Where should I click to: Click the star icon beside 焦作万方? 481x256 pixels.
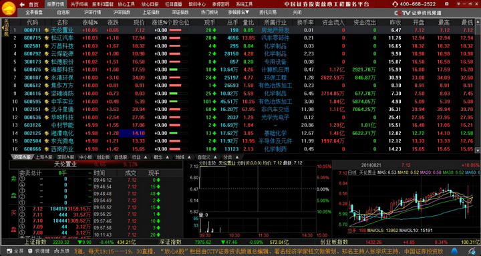pos(47,86)
